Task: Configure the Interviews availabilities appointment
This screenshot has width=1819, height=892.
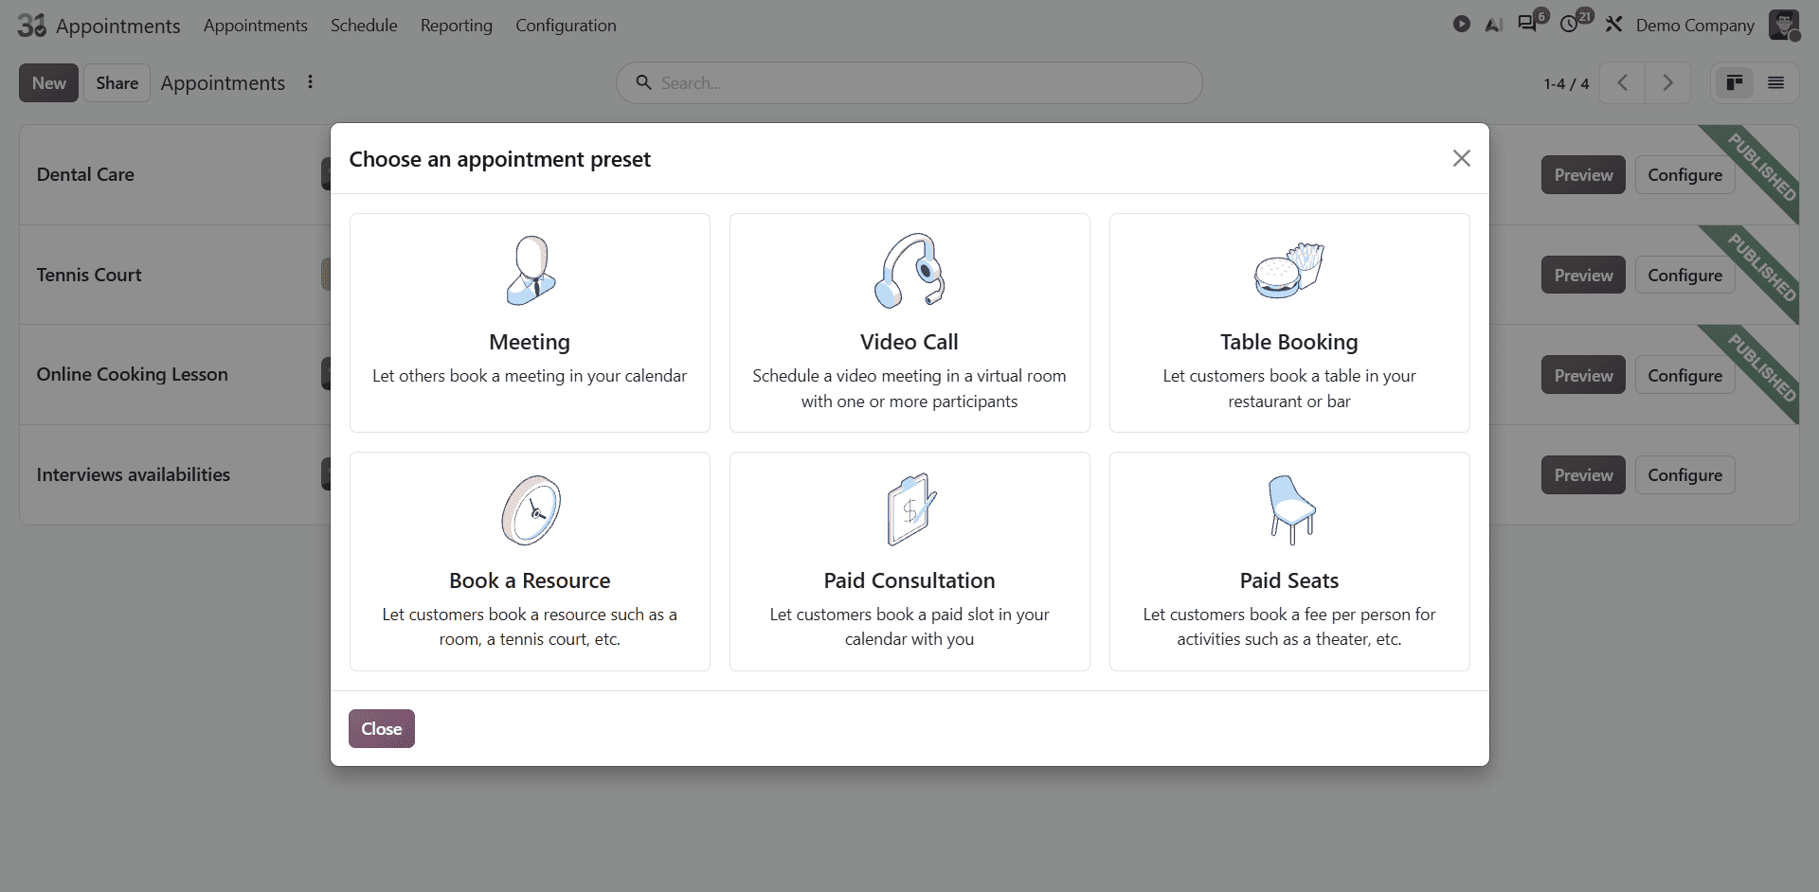Action: click(x=1684, y=475)
